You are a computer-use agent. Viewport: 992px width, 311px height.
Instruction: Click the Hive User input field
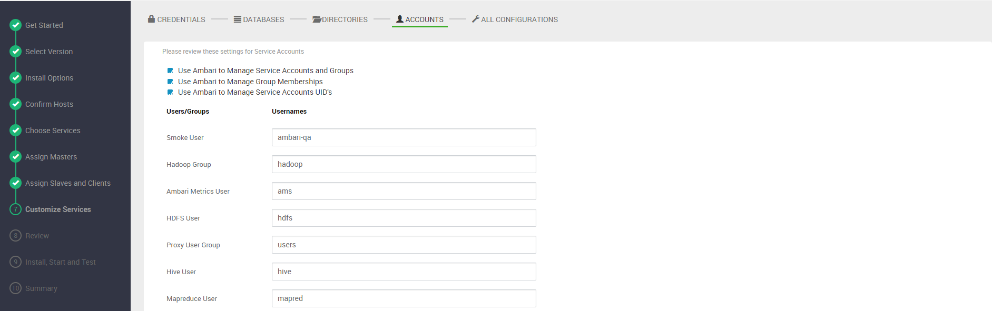[404, 272]
